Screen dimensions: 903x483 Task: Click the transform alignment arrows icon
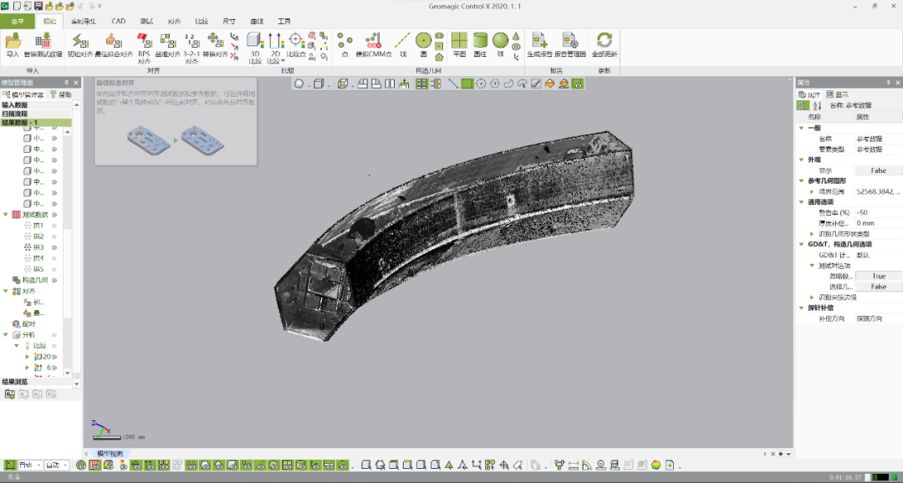coord(215,40)
